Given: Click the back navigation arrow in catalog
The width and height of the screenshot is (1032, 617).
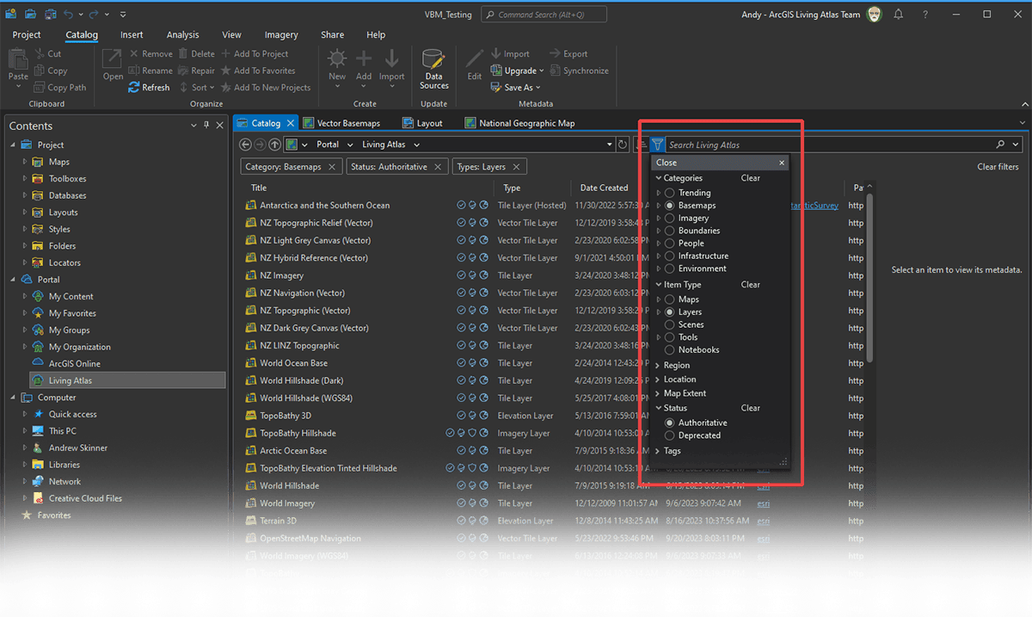Looking at the screenshot, I should pos(245,145).
